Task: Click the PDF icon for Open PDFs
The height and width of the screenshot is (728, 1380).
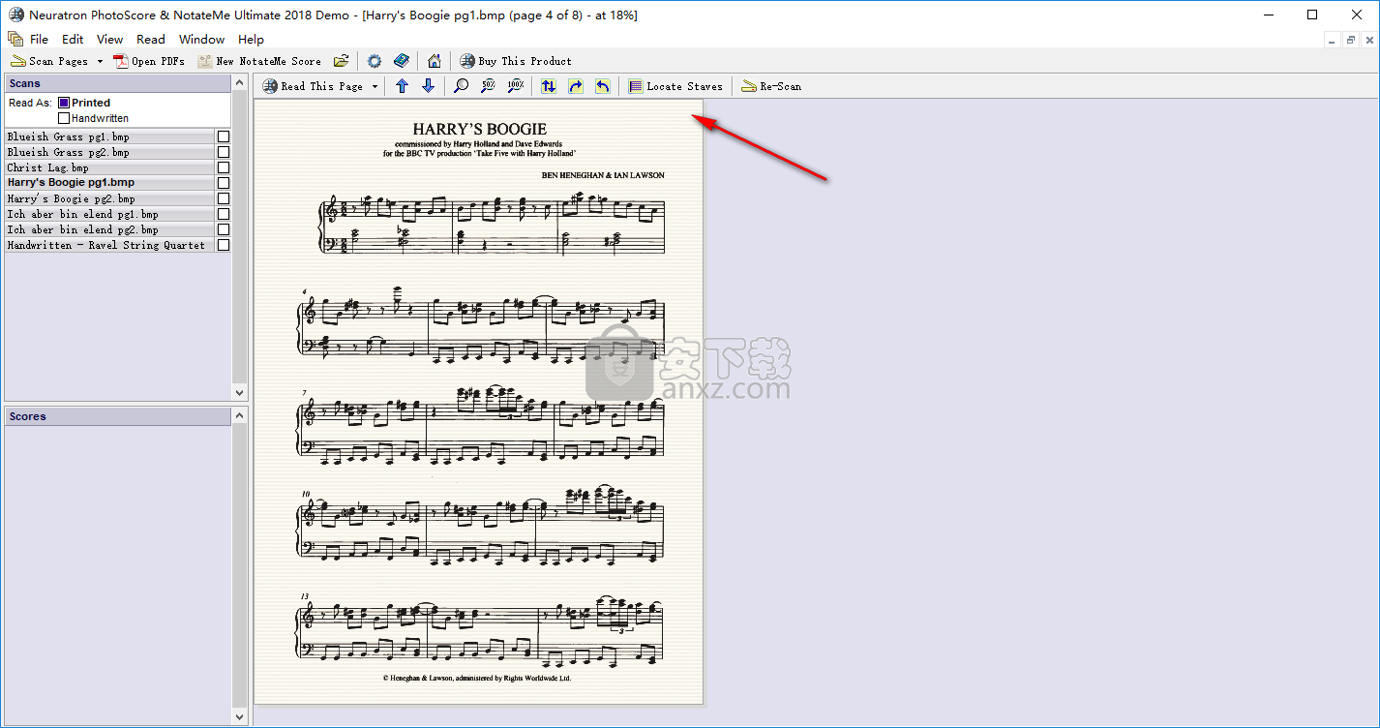Action: coord(121,61)
